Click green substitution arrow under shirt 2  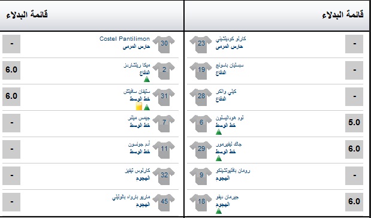[x=147, y=79]
